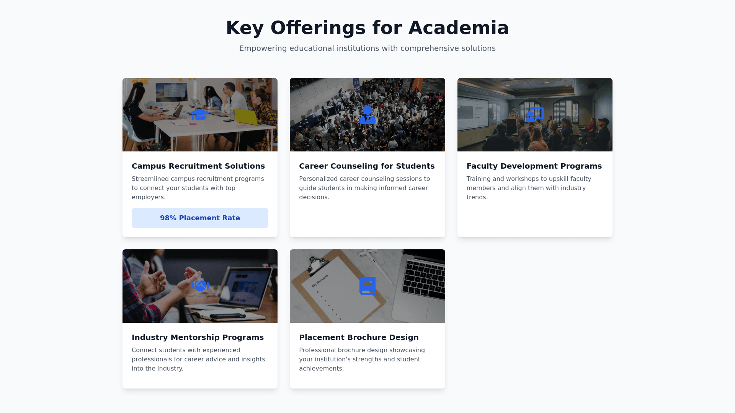Click the 98% Placement Rate badge
This screenshot has height=413, width=735.
tap(200, 218)
